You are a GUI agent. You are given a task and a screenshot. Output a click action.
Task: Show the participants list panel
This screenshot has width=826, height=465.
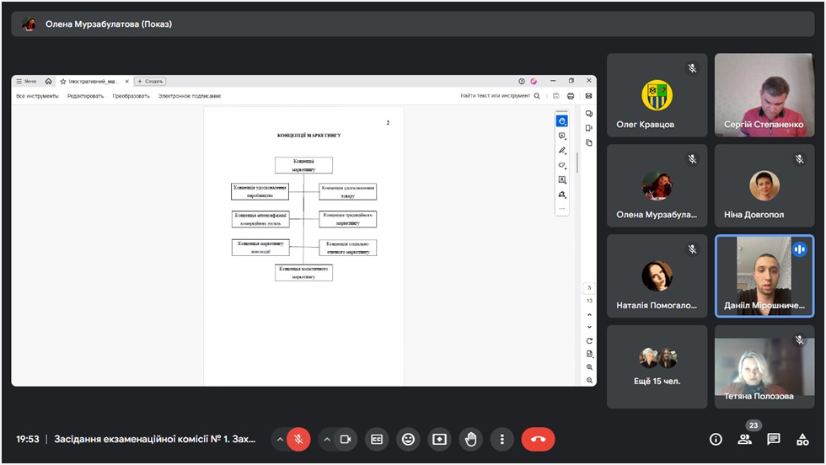[x=744, y=439]
